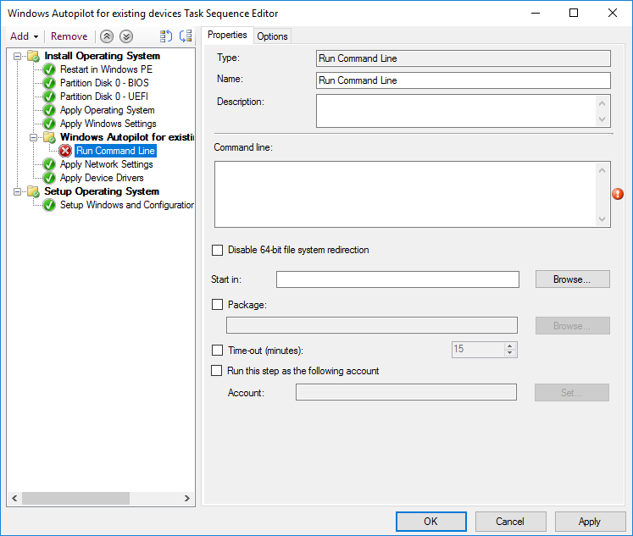
Task: Click the Description box scroll down arrow
Action: [602, 119]
